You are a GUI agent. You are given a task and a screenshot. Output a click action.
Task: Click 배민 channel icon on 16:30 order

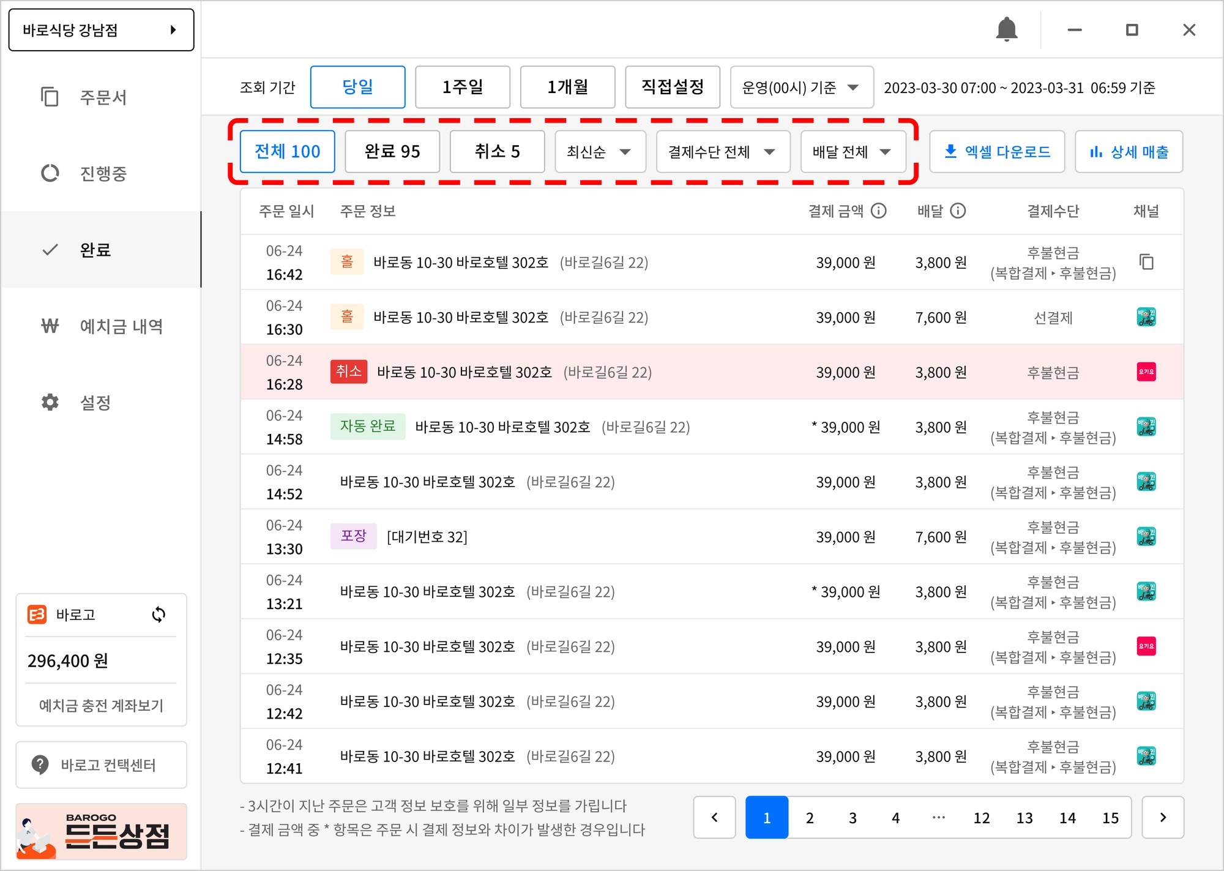(x=1146, y=317)
